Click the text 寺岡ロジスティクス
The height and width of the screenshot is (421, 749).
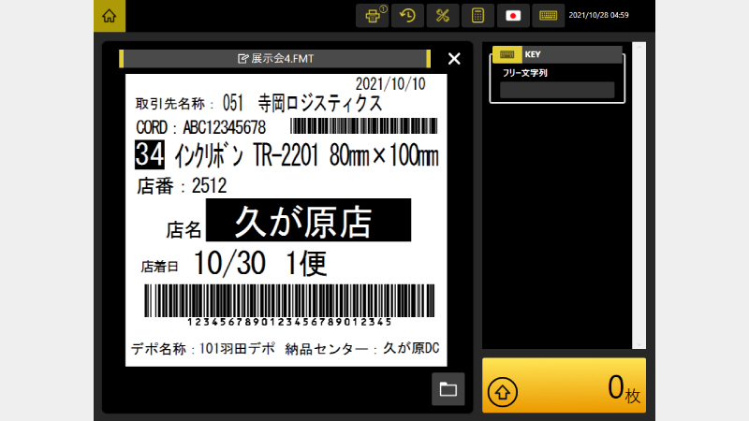click(320, 103)
